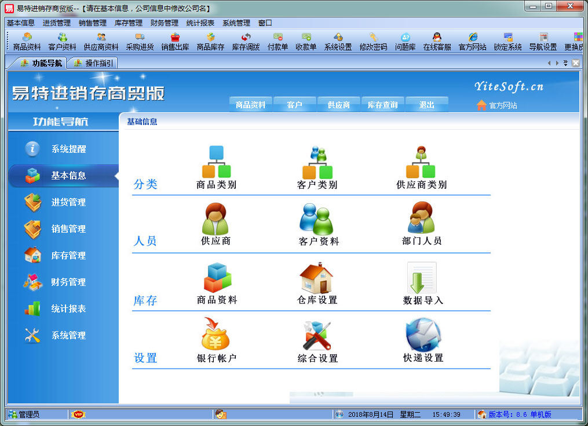Open the 销售管理 menu
Screen dimensions: 588x426
93,23
